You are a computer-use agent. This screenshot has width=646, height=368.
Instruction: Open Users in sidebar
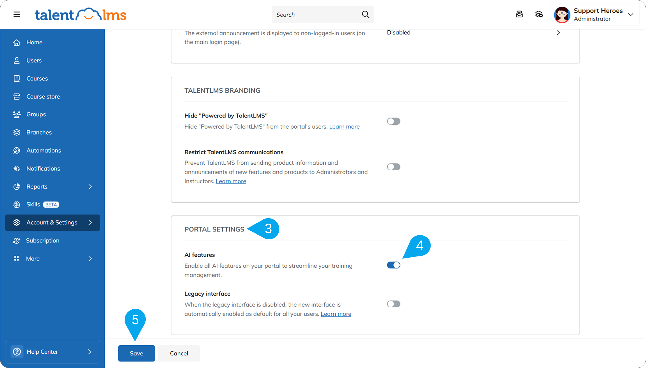52,60
